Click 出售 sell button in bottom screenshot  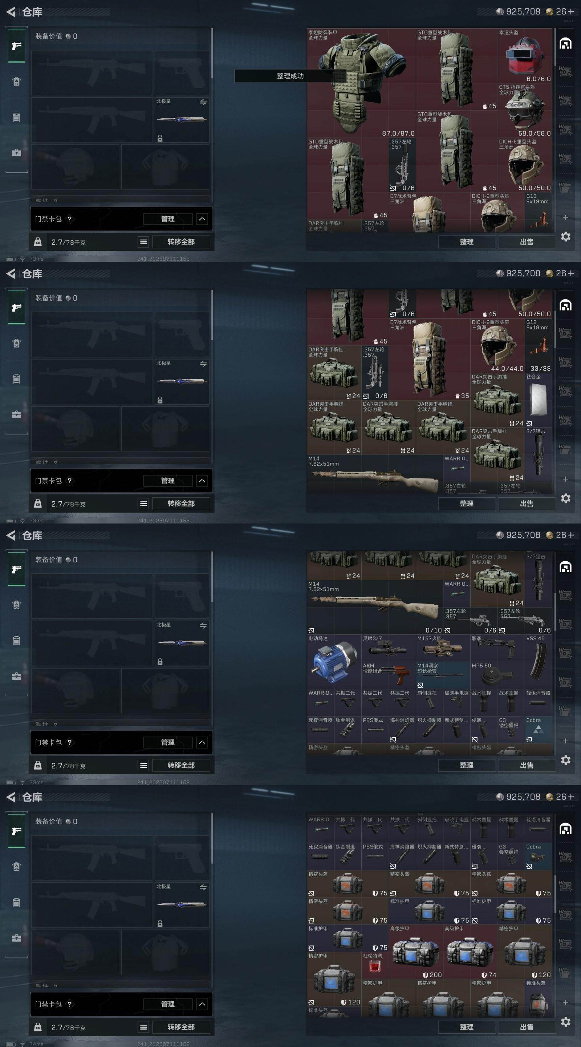pyautogui.click(x=527, y=1027)
